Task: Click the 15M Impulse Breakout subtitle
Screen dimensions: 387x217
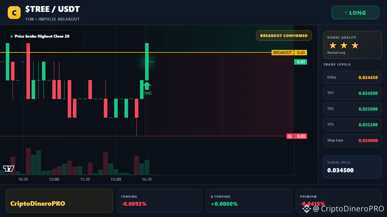Action: [x=52, y=19]
